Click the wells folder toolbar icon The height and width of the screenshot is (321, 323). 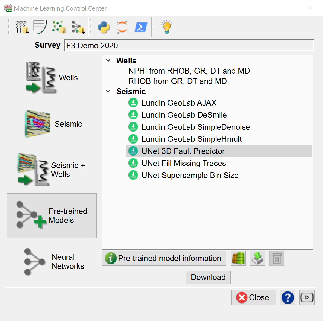point(22,27)
